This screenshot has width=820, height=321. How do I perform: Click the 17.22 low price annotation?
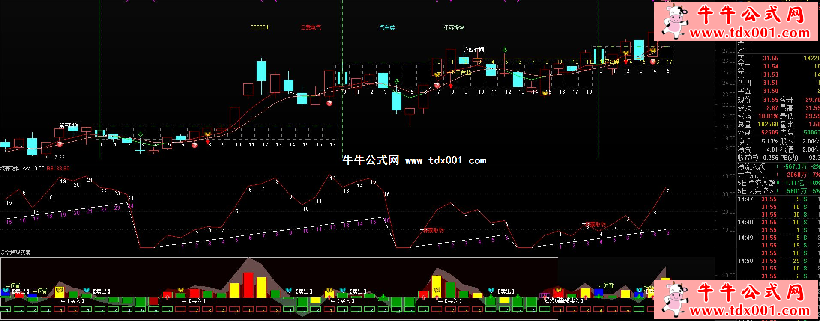pos(55,157)
